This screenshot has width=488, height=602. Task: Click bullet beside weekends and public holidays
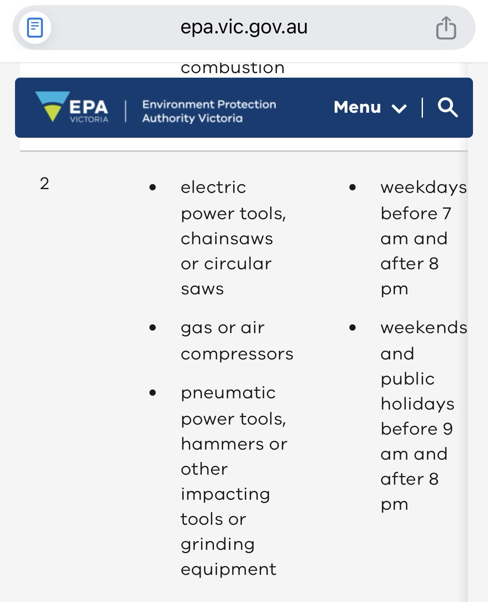[352, 328]
